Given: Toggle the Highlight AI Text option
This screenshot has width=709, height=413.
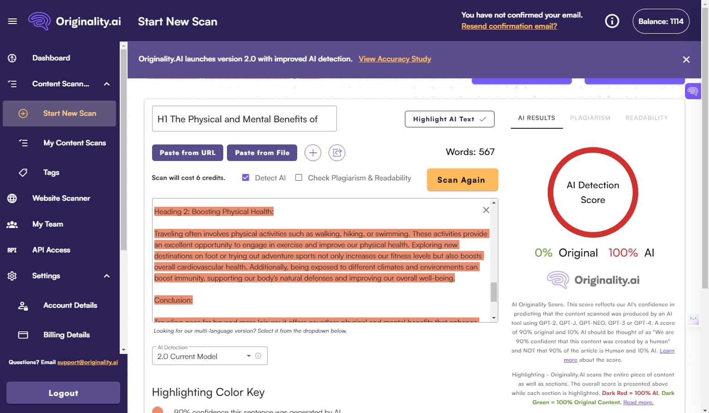Looking at the screenshot, I should (x=449, y=119).
